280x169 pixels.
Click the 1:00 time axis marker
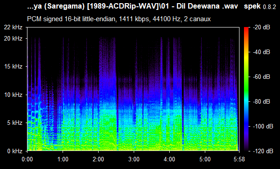(x=63, y=159)
